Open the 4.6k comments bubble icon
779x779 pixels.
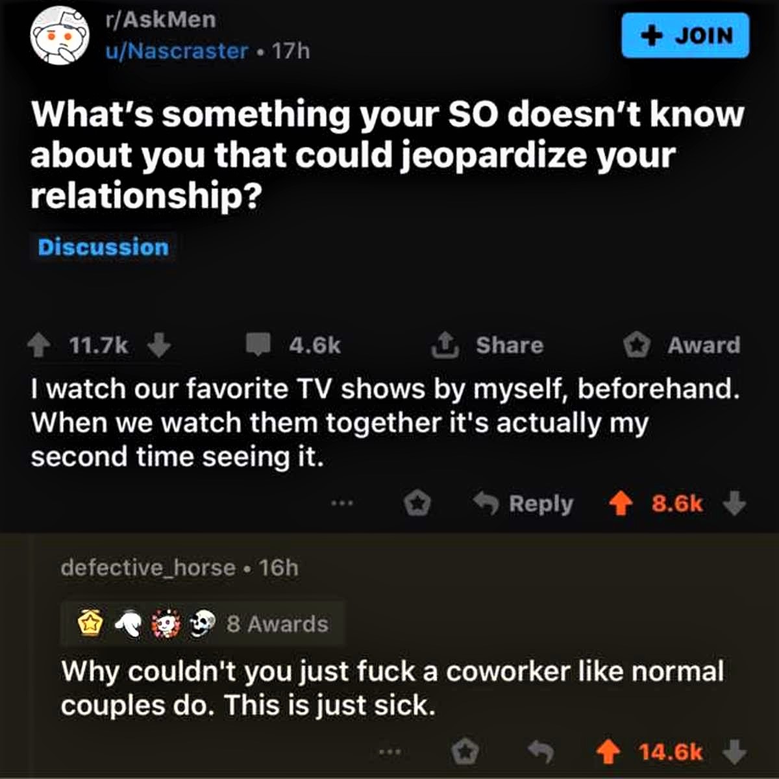(x=258, y=345)
